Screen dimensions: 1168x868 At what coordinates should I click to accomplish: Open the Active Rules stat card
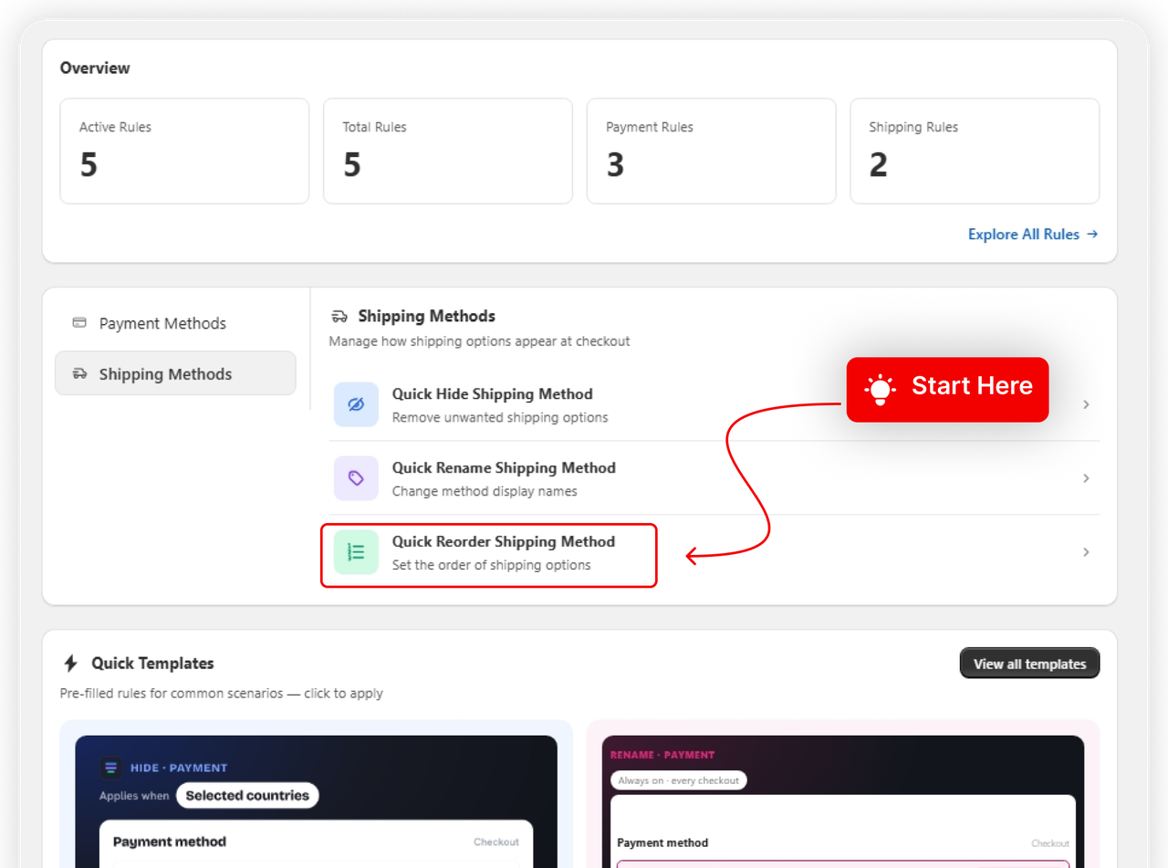tap(184, 152)
